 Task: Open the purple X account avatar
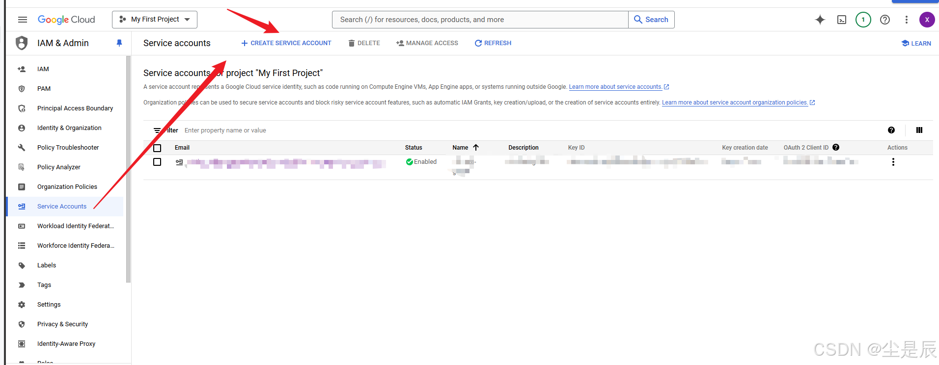pos(927,20)
